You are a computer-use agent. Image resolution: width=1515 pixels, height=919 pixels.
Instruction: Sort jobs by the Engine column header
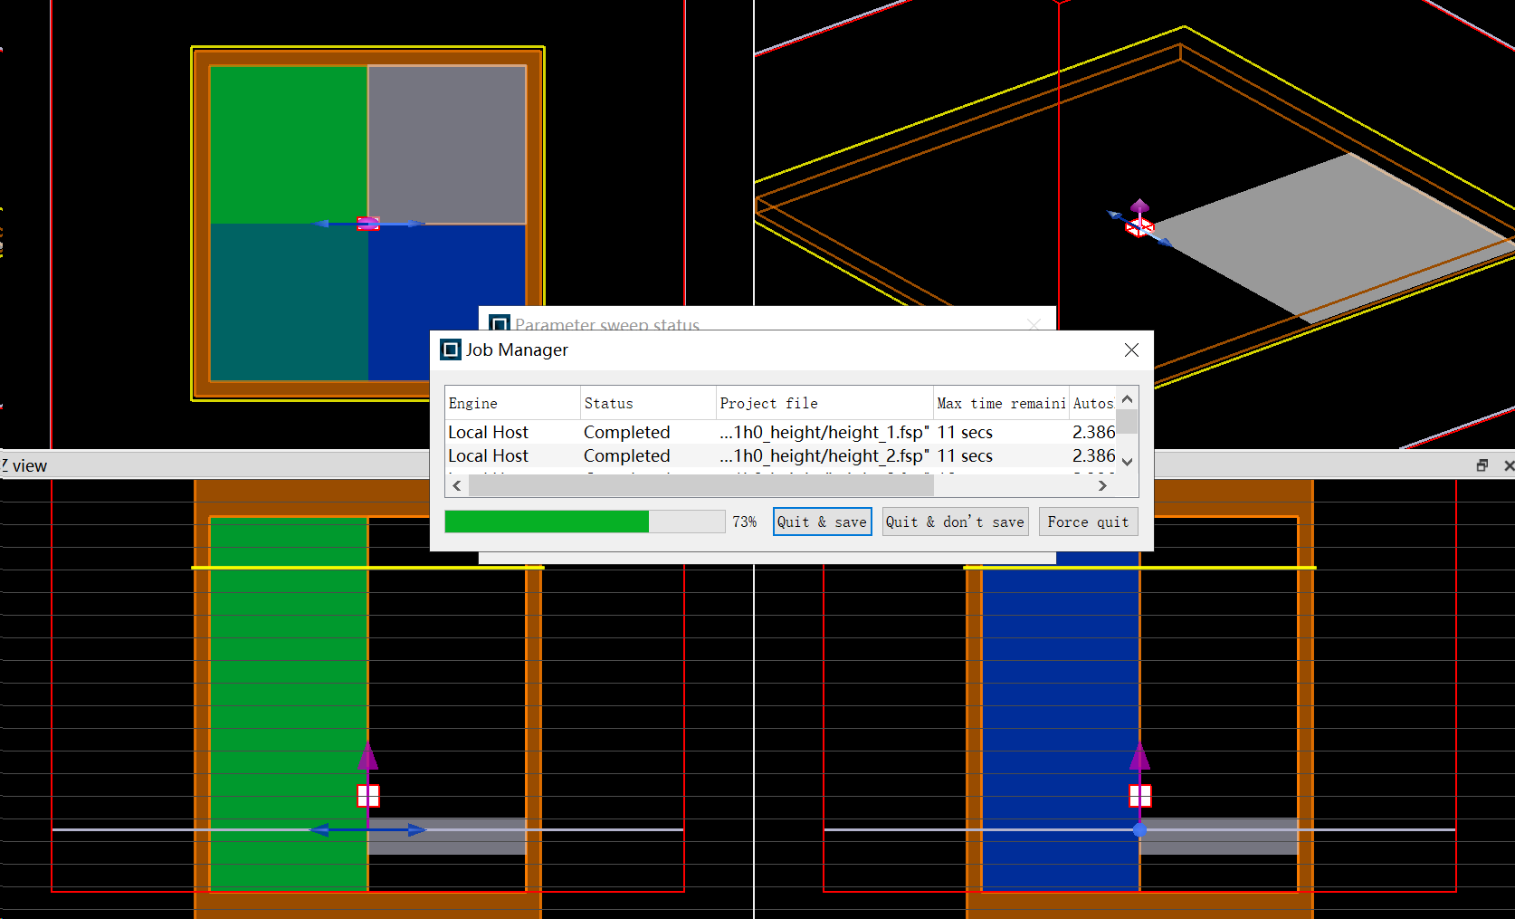(x=512, y=404)
